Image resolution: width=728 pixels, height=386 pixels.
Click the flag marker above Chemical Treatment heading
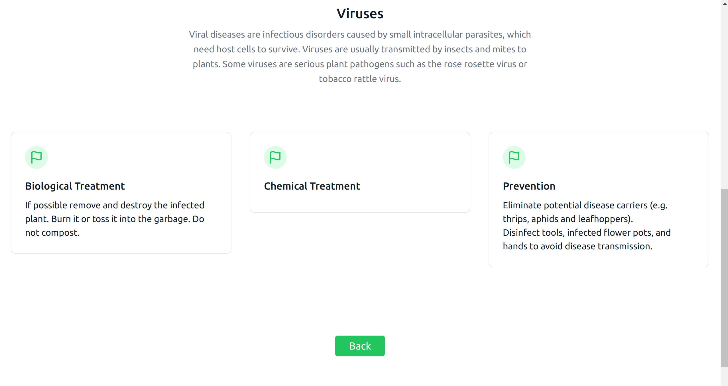(x=275, y=157)
